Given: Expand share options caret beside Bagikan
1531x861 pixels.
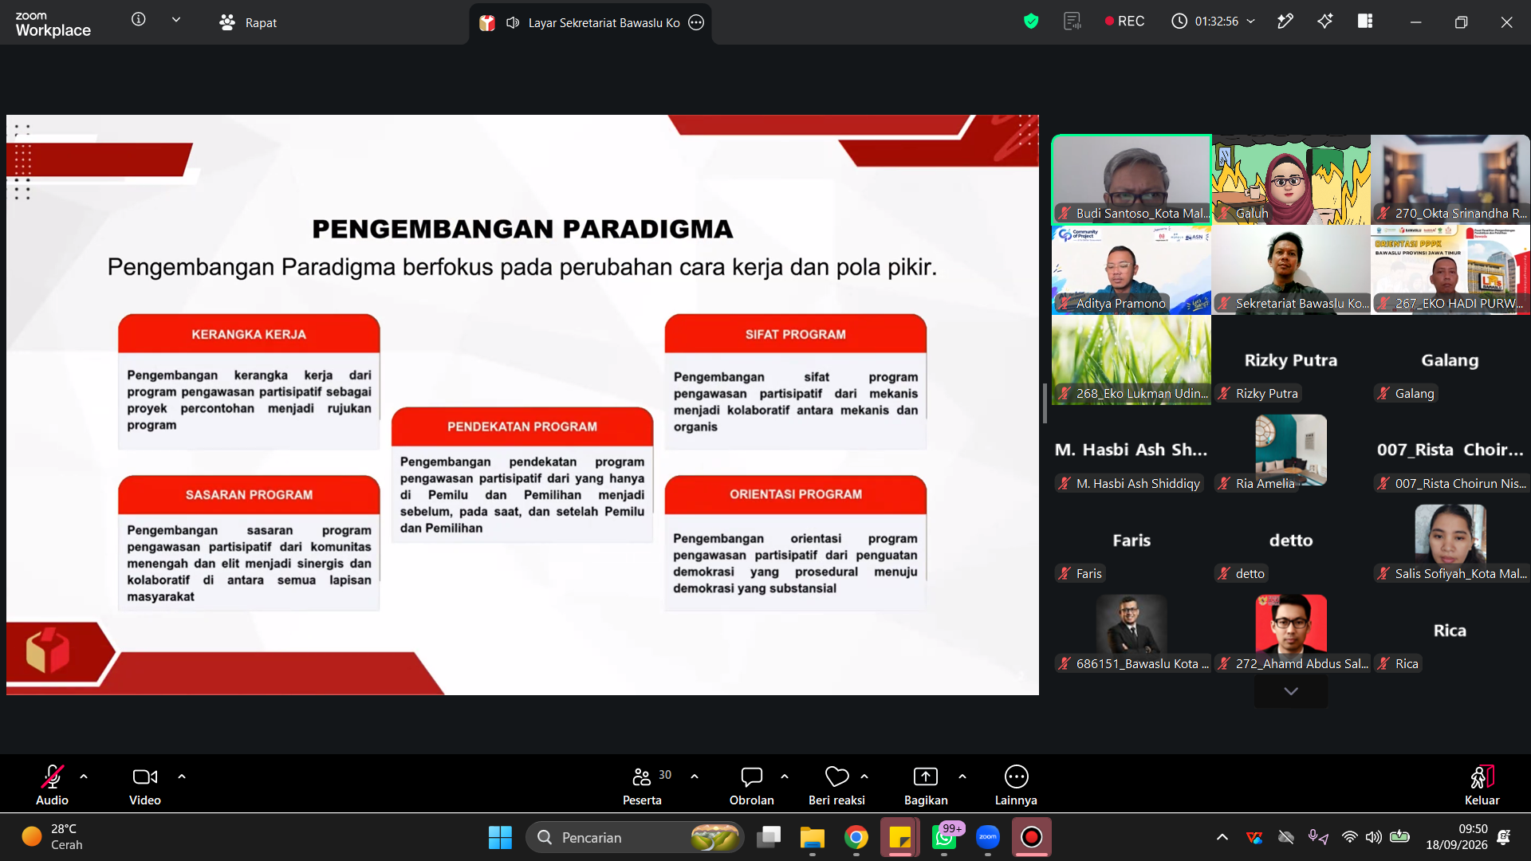Looking at the screenshot, I should pyautogui.click(x=962, y=776).
